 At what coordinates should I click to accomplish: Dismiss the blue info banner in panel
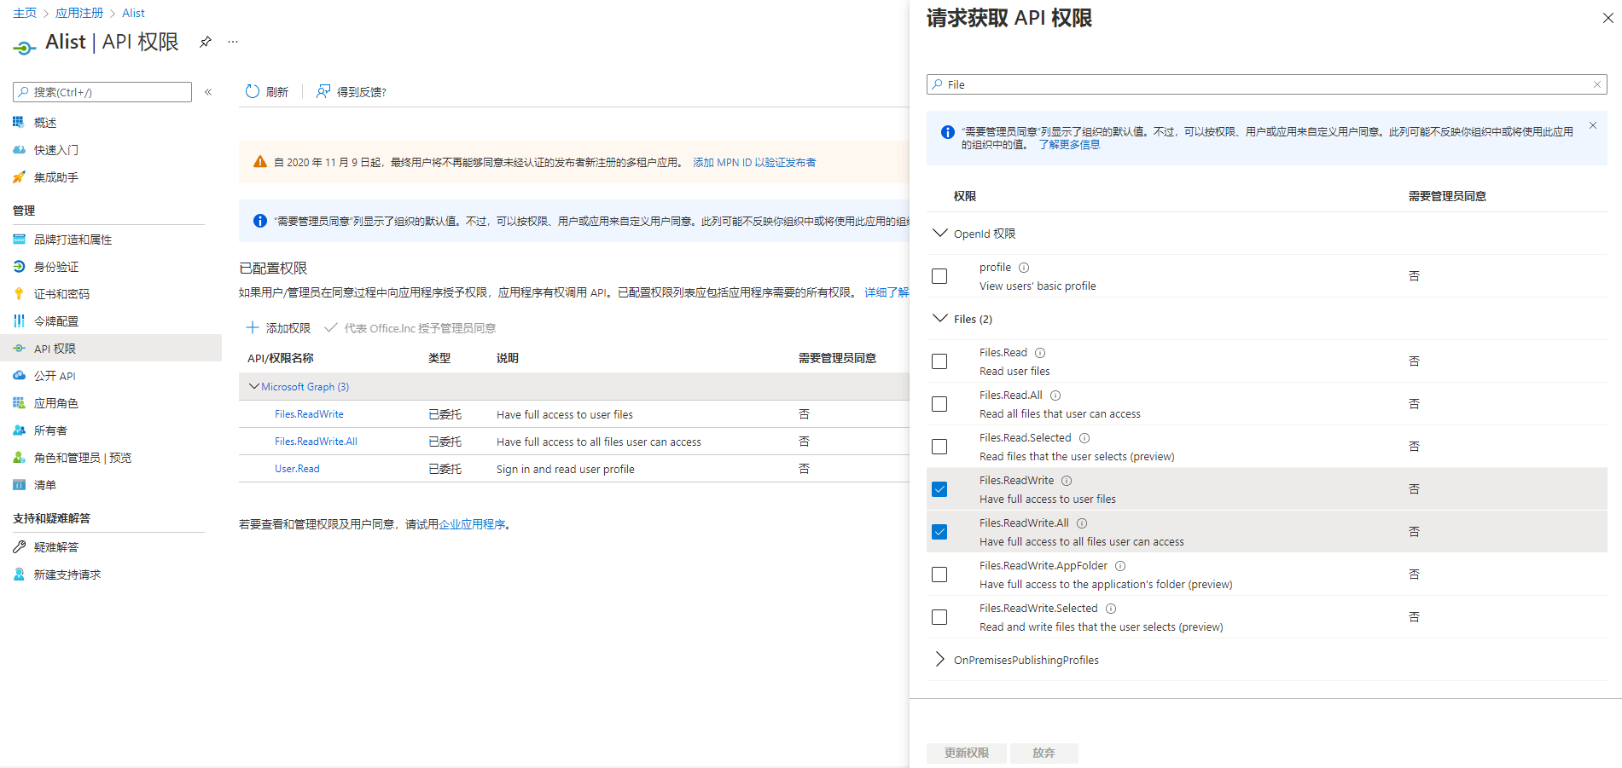coord(1593,125)
